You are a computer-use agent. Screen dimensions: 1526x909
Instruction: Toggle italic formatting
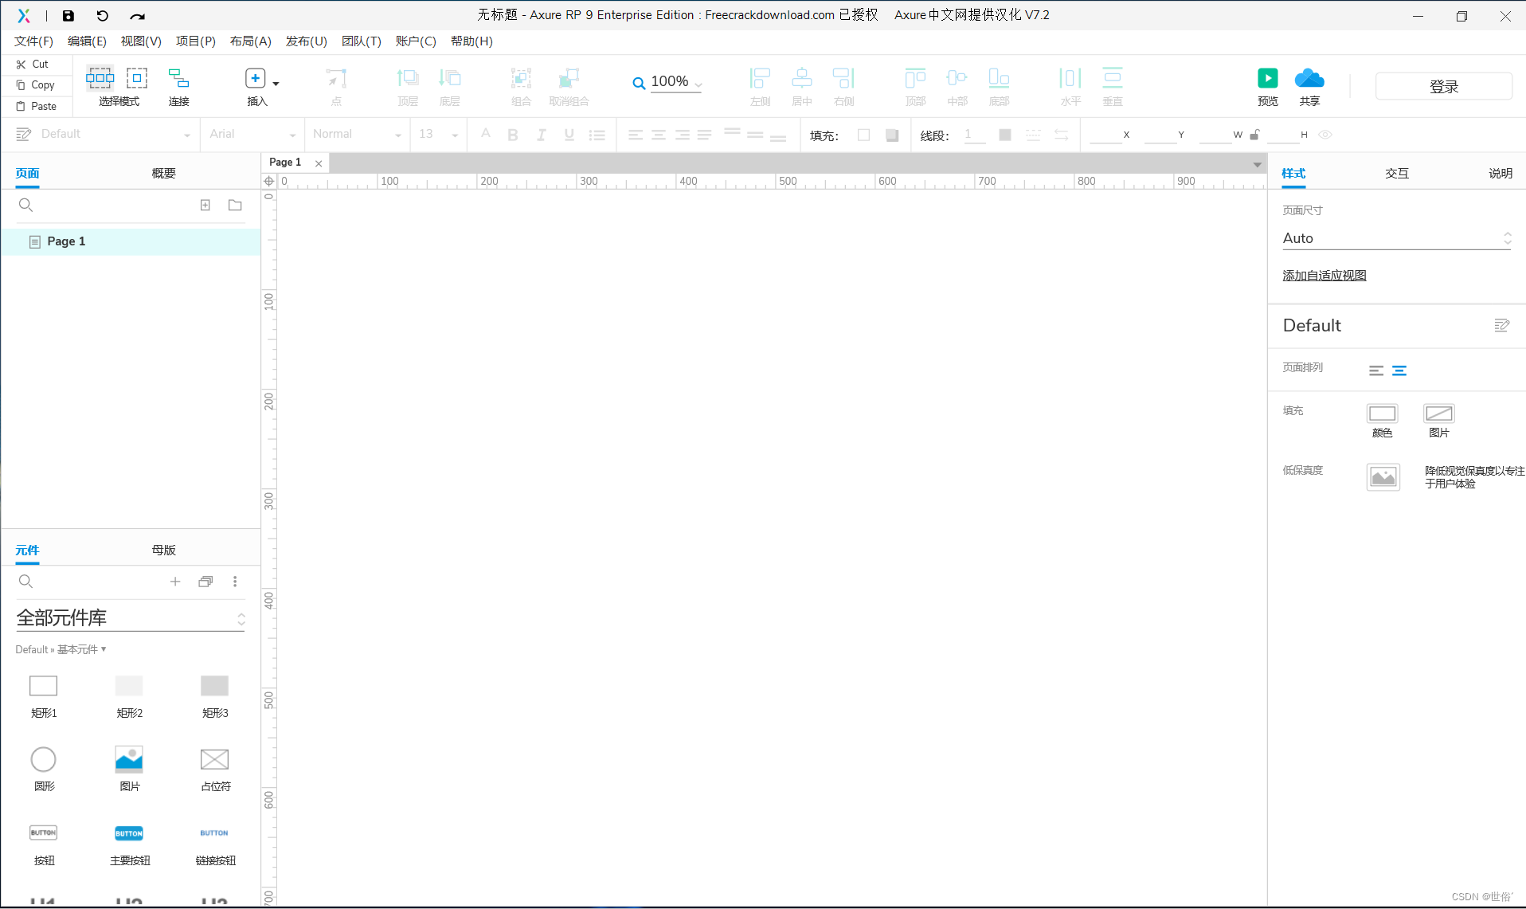(541, 135)
